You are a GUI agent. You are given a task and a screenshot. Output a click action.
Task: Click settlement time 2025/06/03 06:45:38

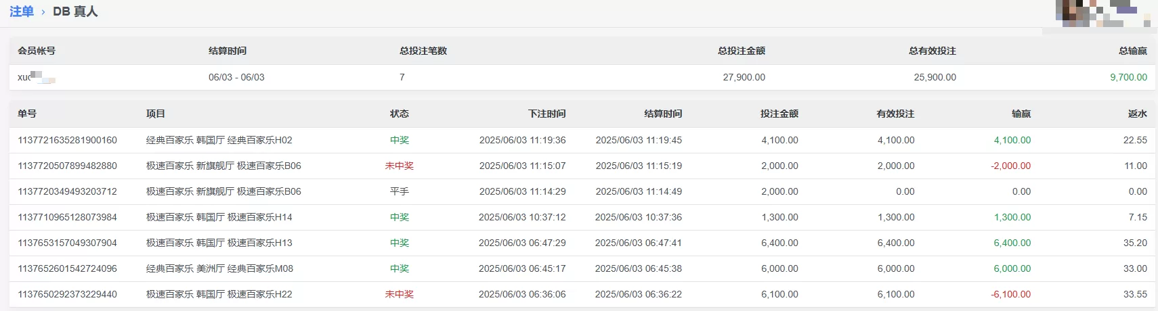[639, 268]
